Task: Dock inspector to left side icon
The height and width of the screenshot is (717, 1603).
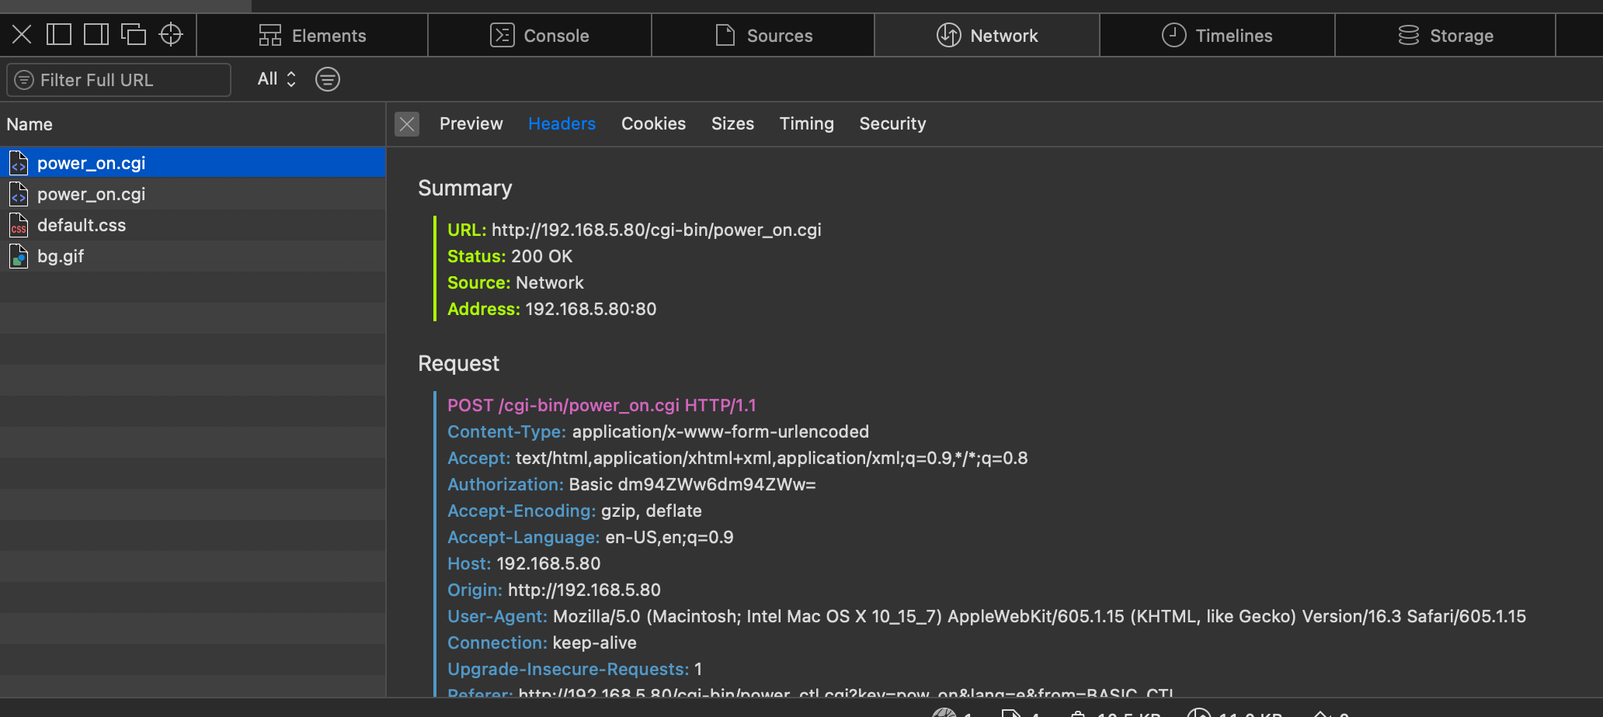Action: click(59, 34)
